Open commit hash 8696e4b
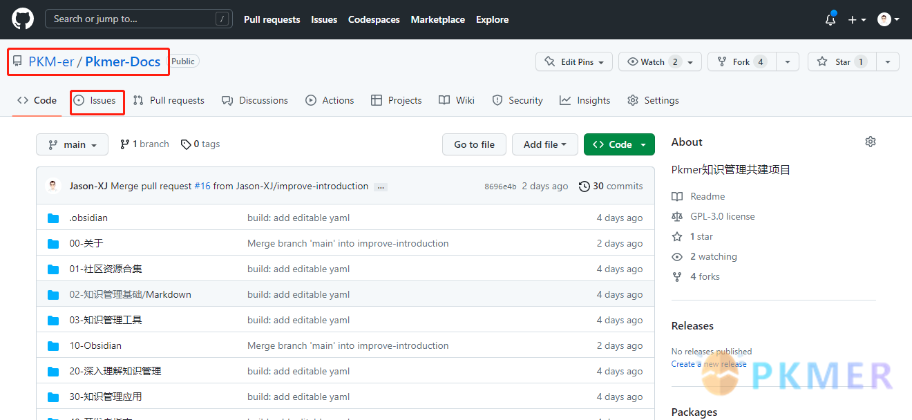 point(500,187)
